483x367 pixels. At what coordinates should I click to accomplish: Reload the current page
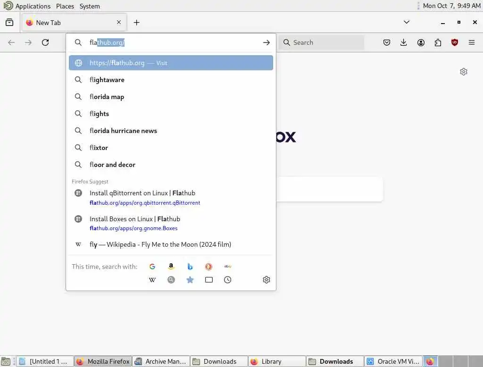pos(45,42)
